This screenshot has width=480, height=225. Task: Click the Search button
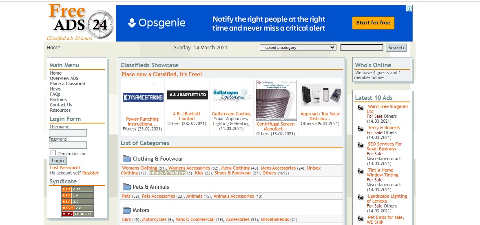pyautogui.click(x=396, y=48)
